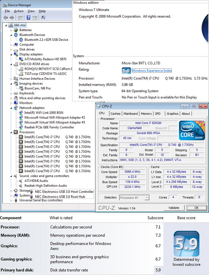The height and width of the screenshot is (276, 209).
Task: Select Bluetooth 2.1+EDR USB Device icon
Action: pos(21,40)
